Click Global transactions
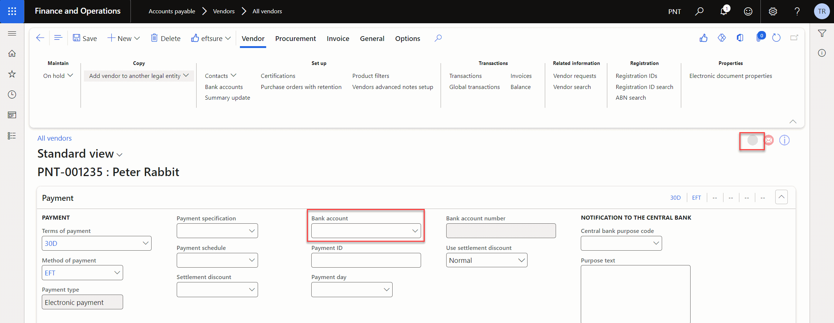This screenshot has height=323, width=834. click(x=474, y=87)
